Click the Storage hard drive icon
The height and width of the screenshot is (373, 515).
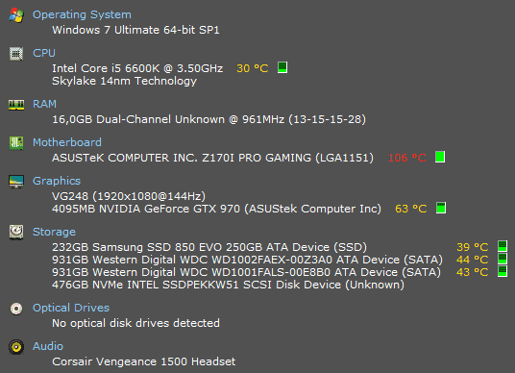pos(16,233)
